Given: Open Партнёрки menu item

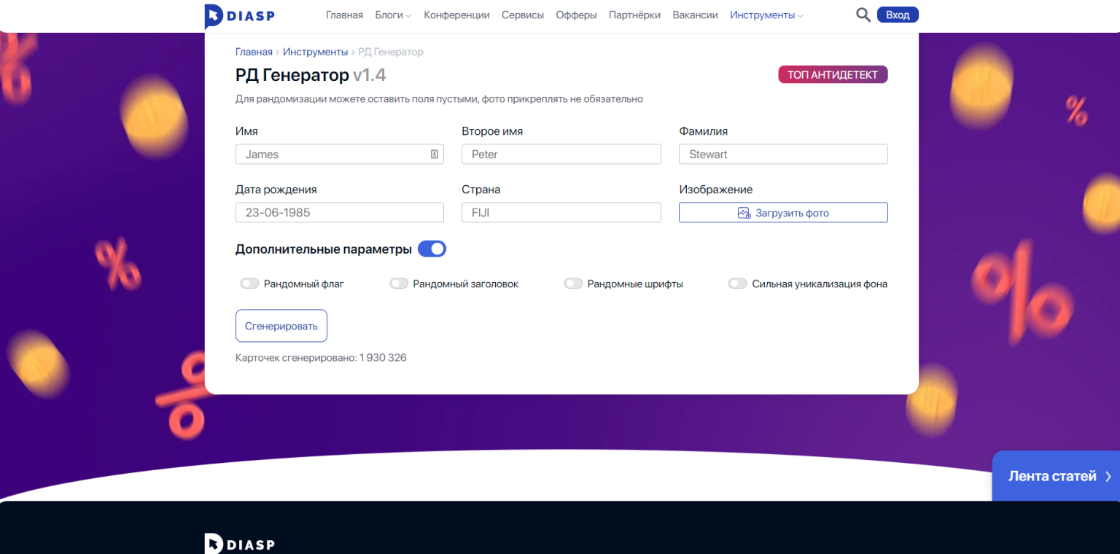Looking at the screenshot, I should (634, 15).
